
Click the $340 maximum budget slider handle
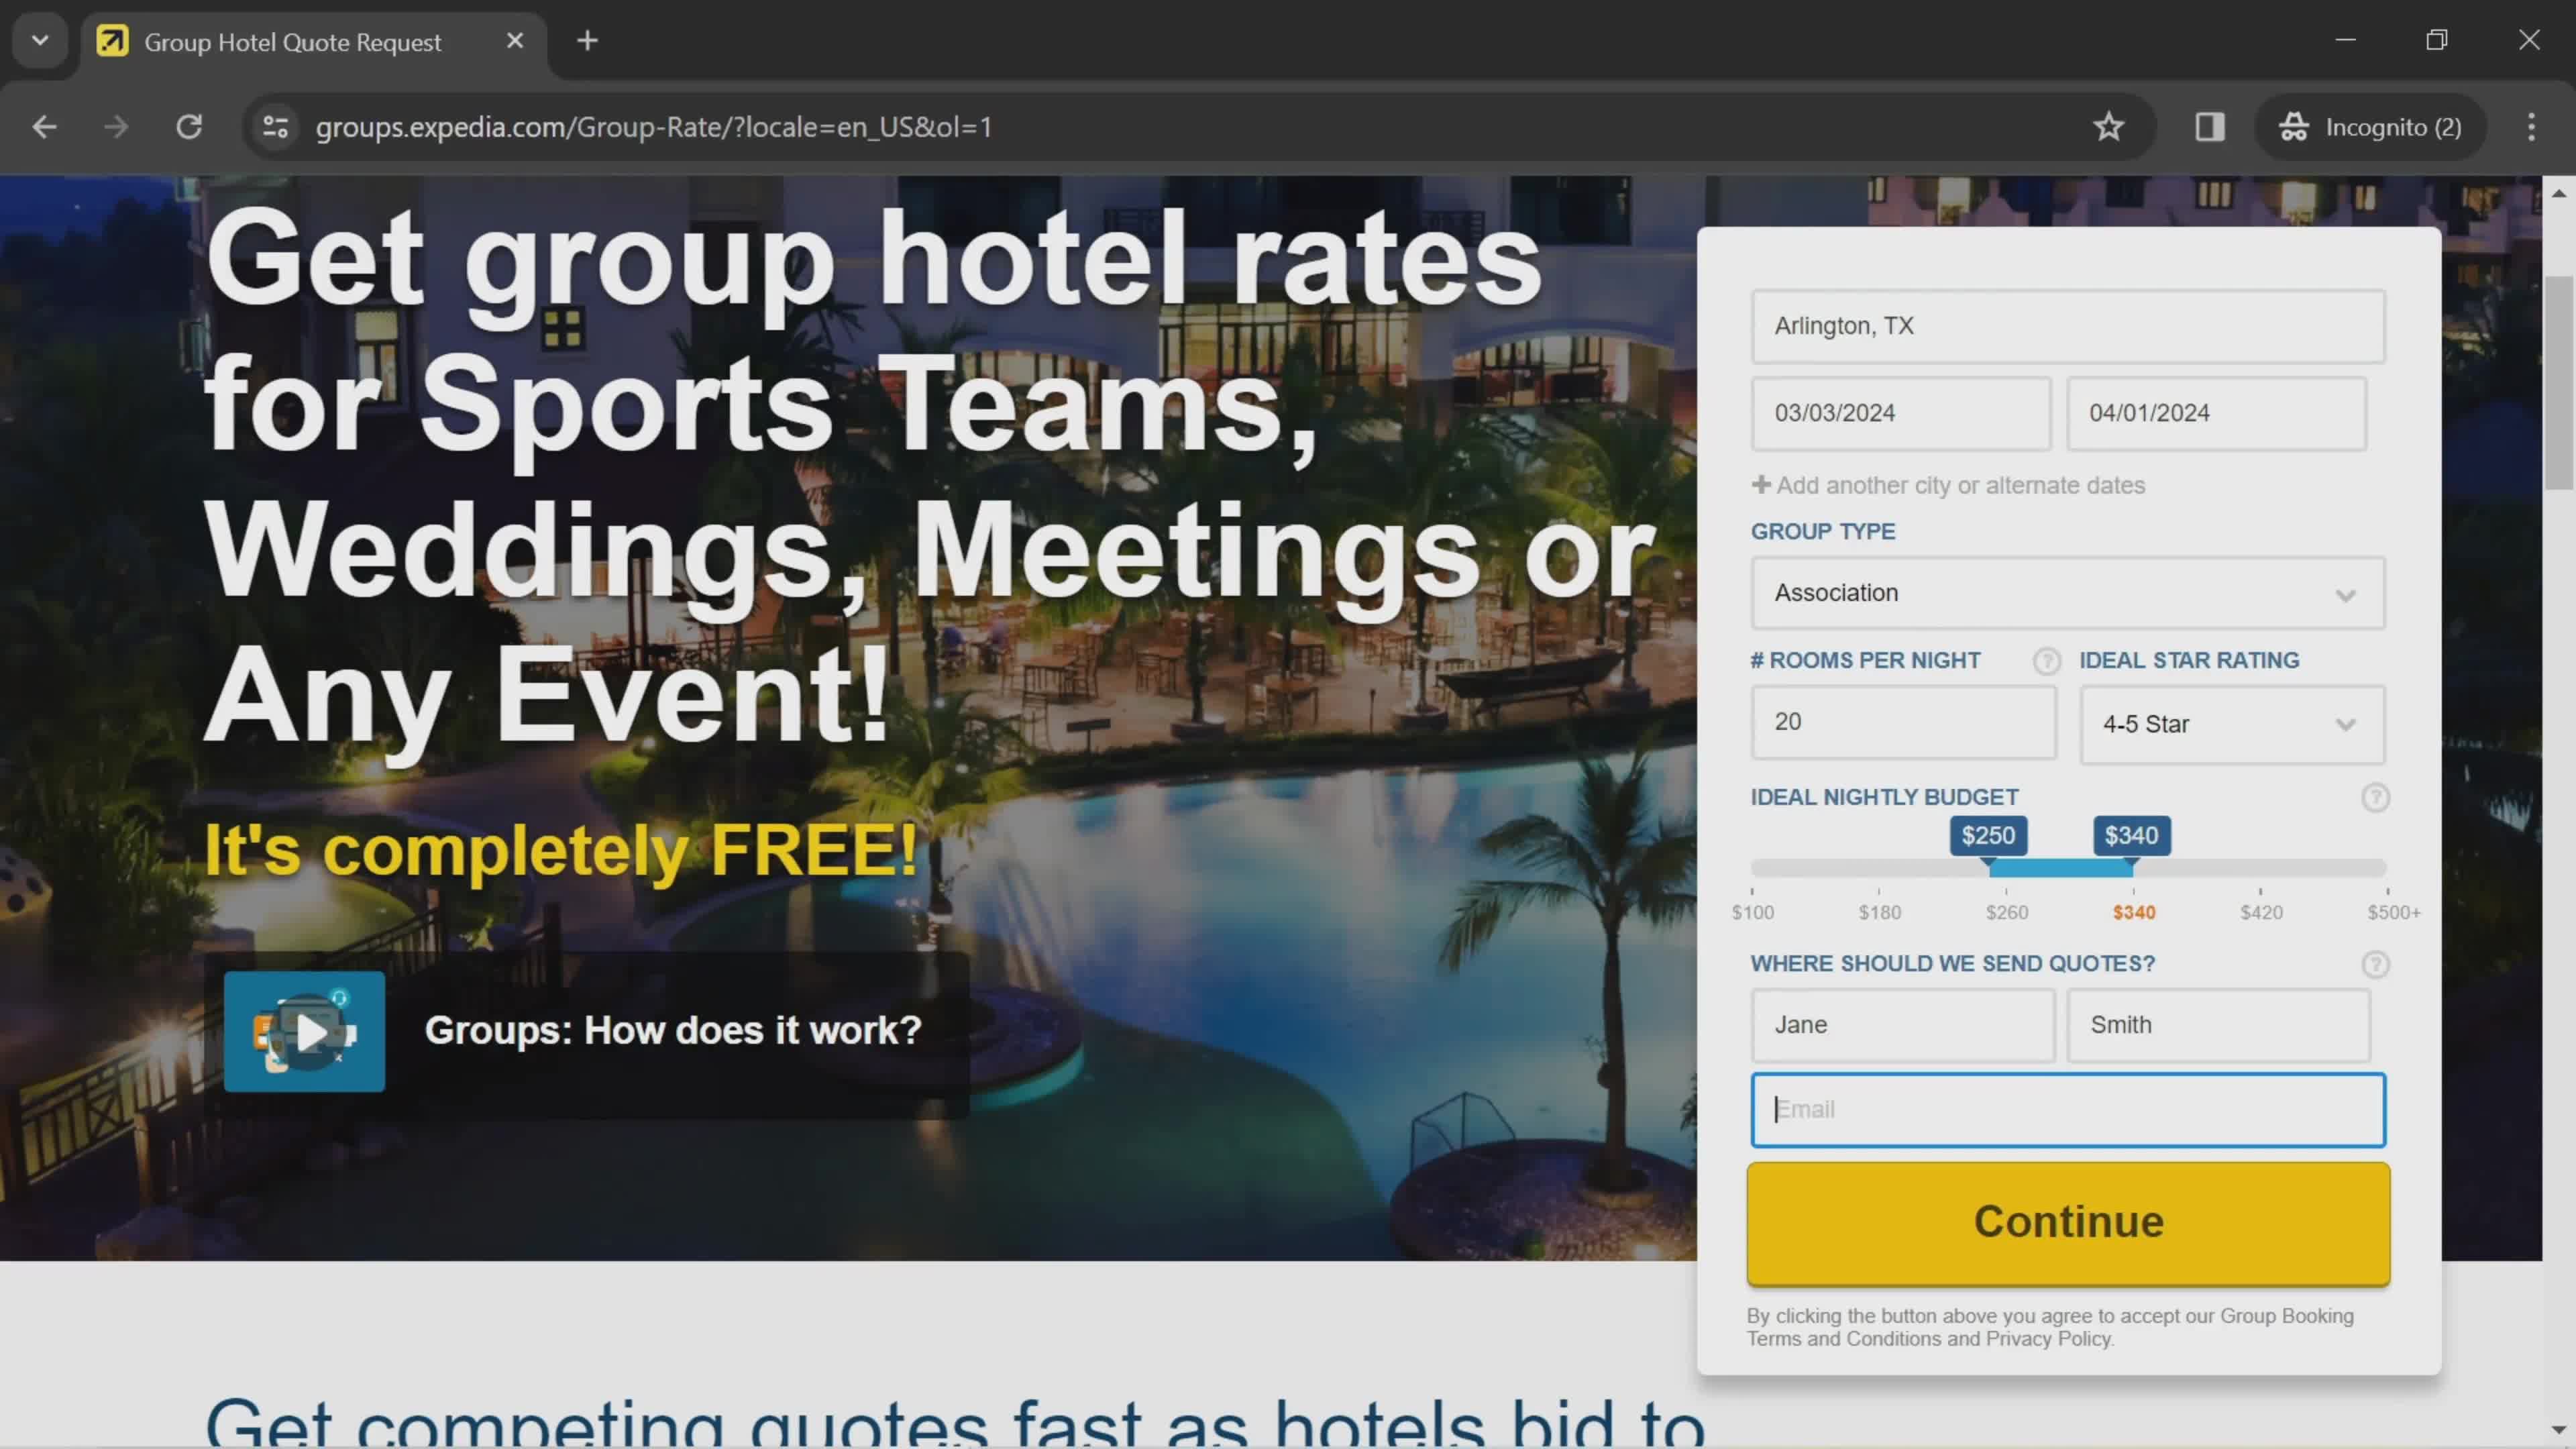pyautogui.click(x=2132, y=836)
